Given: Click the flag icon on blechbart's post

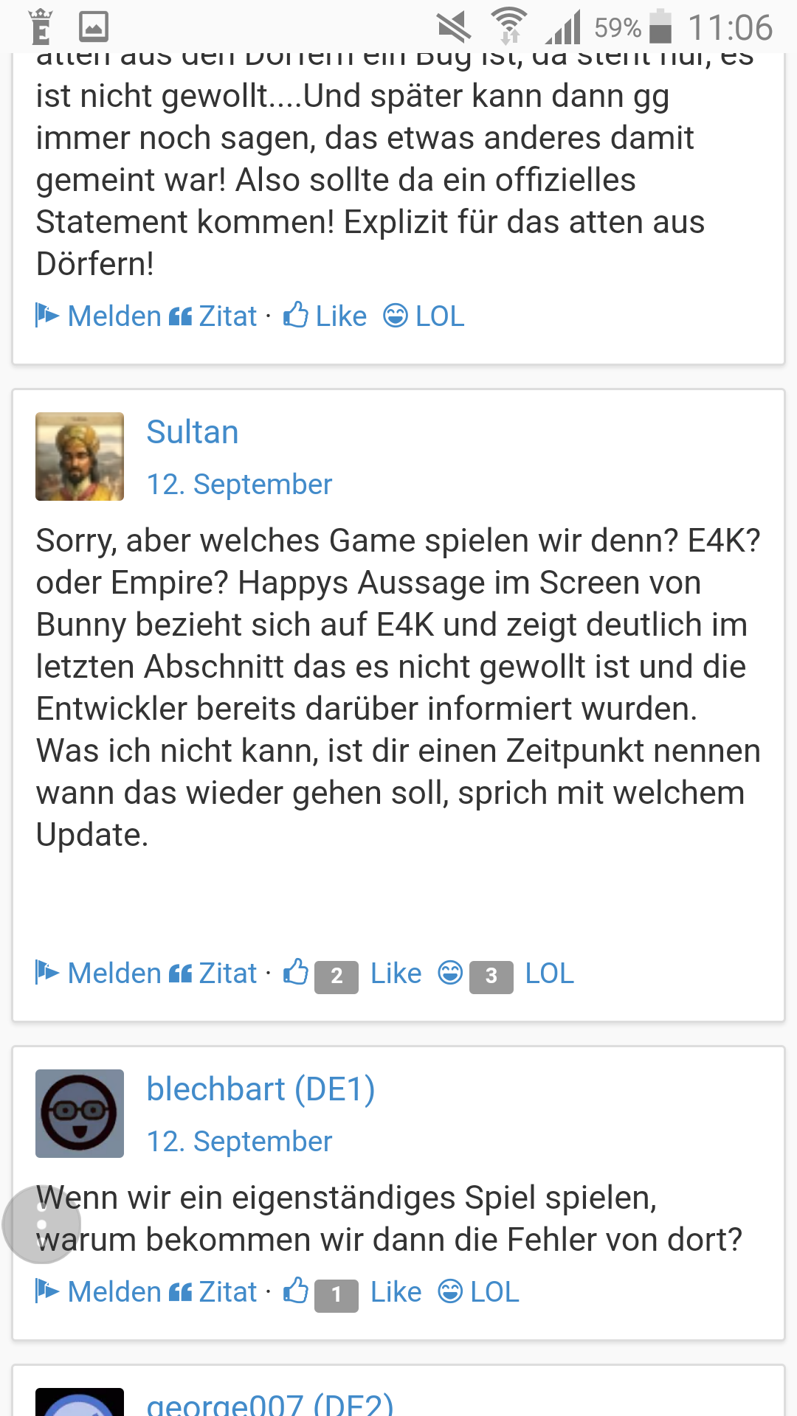Looking at the screenshot, I should click(x=47, y=1291).
